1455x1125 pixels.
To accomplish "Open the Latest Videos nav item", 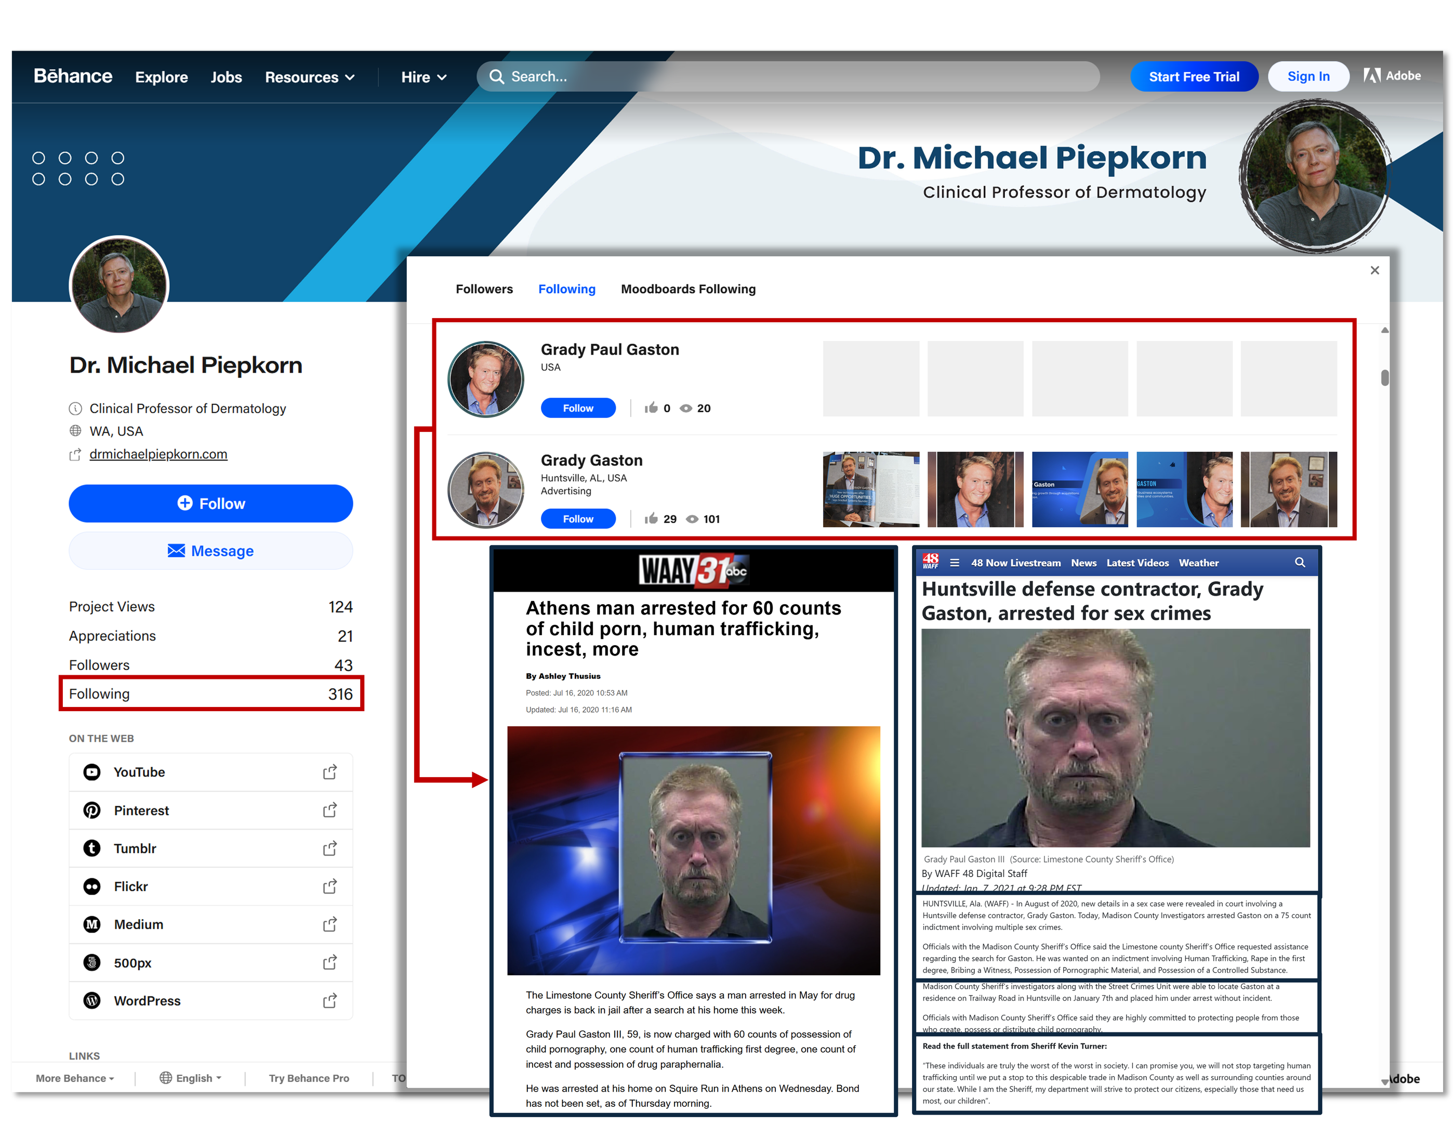I will 1137,562.
